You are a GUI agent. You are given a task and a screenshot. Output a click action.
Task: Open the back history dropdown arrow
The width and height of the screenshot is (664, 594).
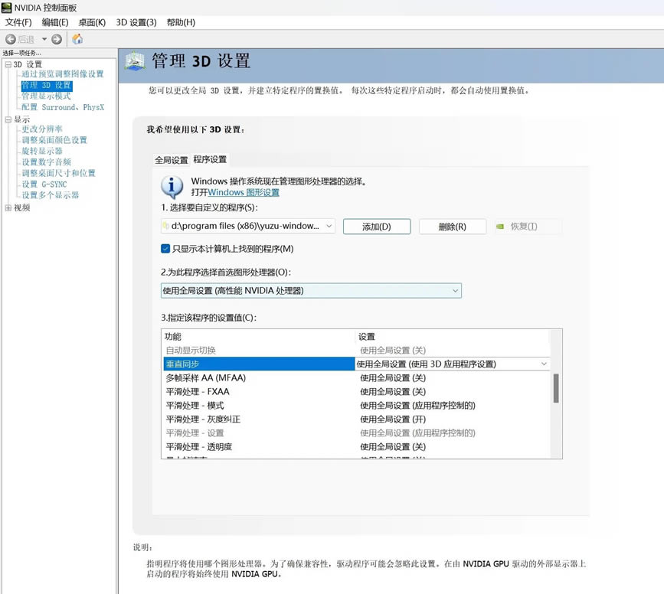pyautogui.click(x=44, y=39)
